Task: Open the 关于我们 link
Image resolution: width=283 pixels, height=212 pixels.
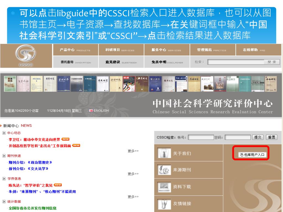Action: click(x=182, y=153)
